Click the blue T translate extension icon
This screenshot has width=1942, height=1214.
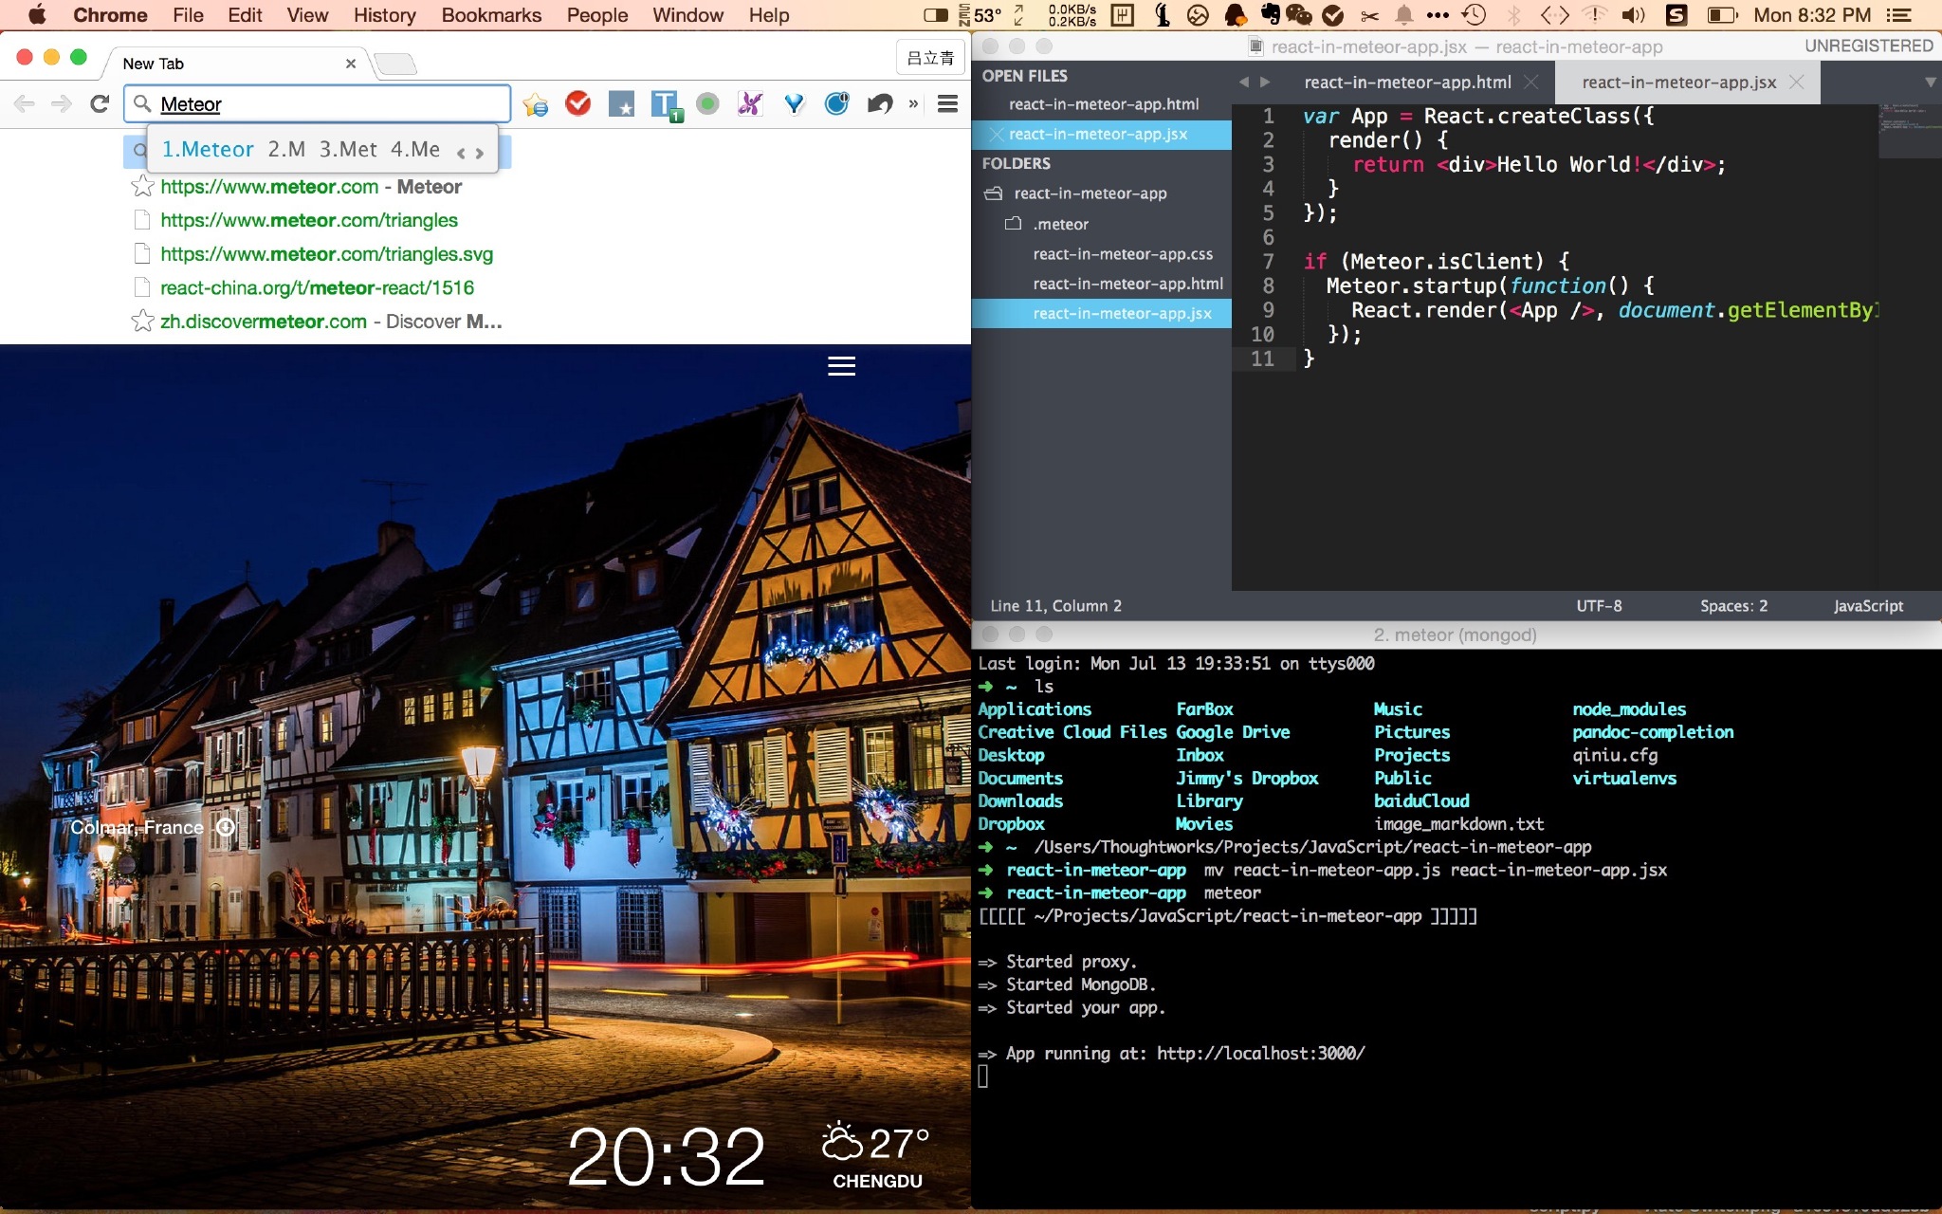[x=665, y=103]
